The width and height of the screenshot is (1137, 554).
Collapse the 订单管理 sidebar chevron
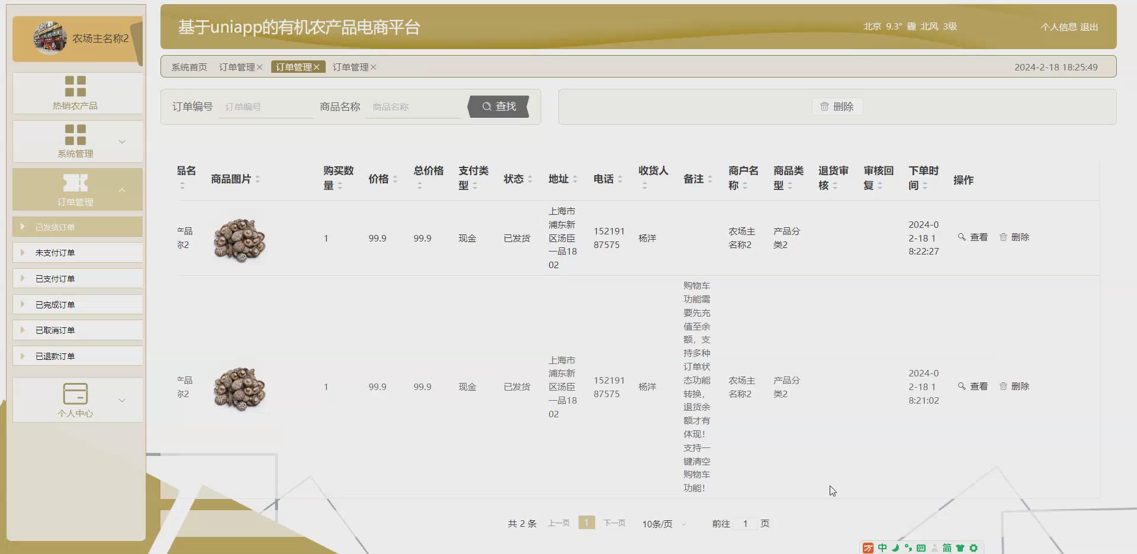(x=122, y=190)
